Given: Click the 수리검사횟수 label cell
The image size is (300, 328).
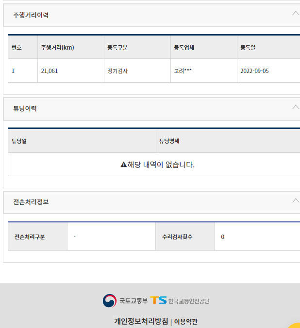Looking at the screenshot, I should point(185,237).
